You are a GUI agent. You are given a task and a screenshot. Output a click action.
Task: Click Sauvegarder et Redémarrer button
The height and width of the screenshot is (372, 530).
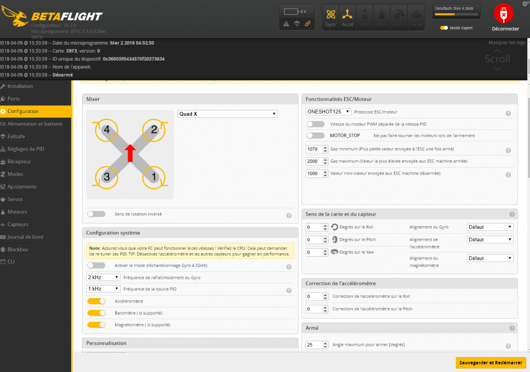pos(491,363)
